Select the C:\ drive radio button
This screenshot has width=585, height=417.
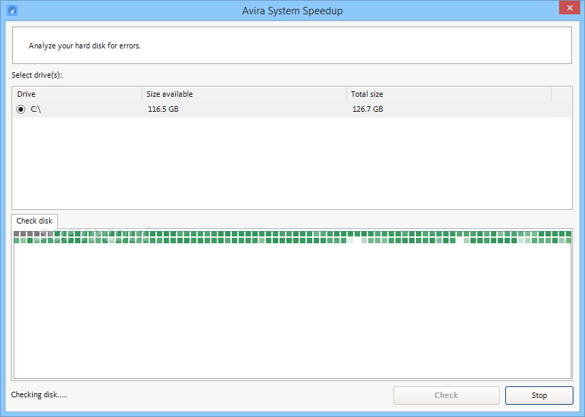point(21,109)
